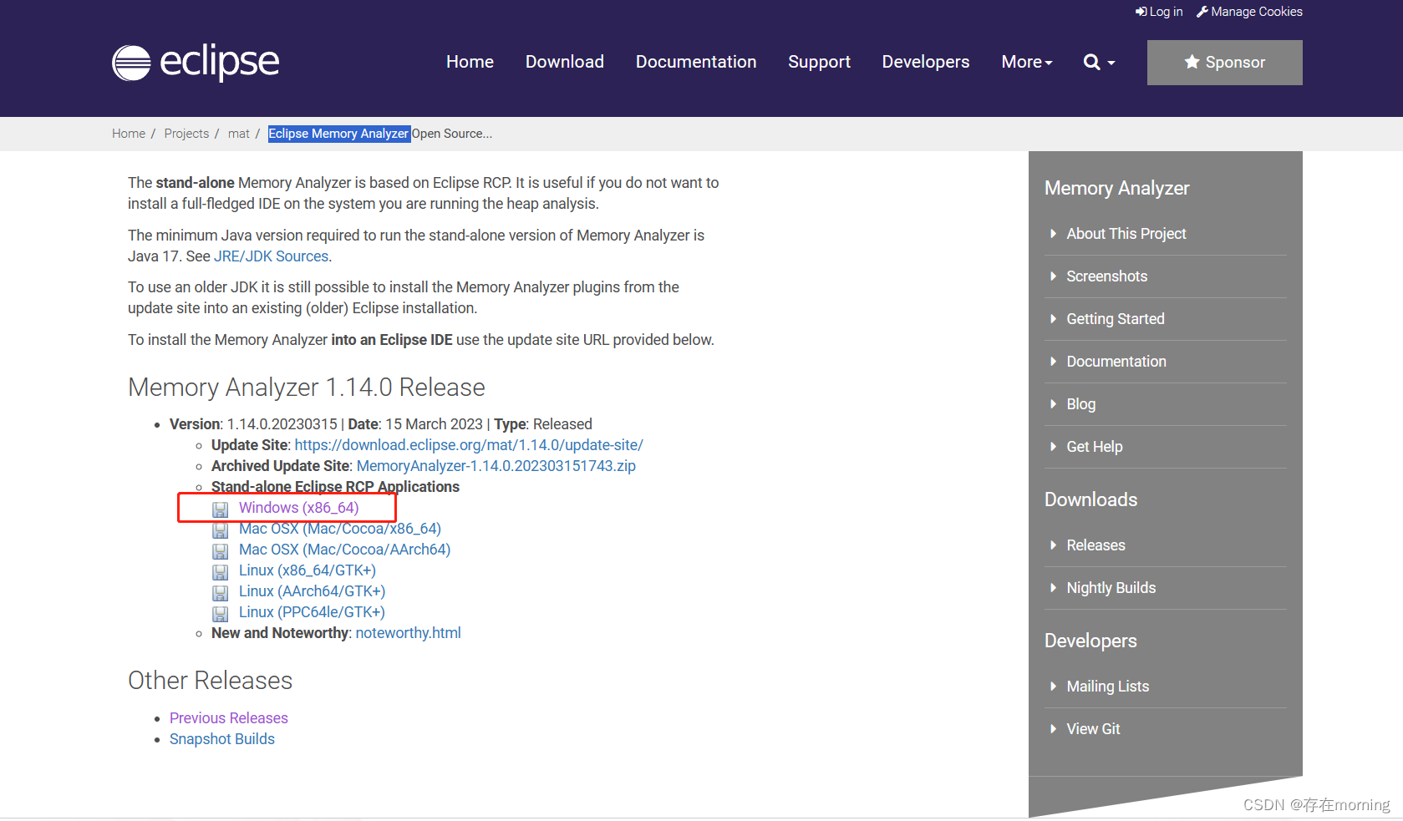This screenshot has width=1403, height=821.
Task: Click the disk icon beside Linux (PPC64le/GTK+)
Action: (221, 614)
